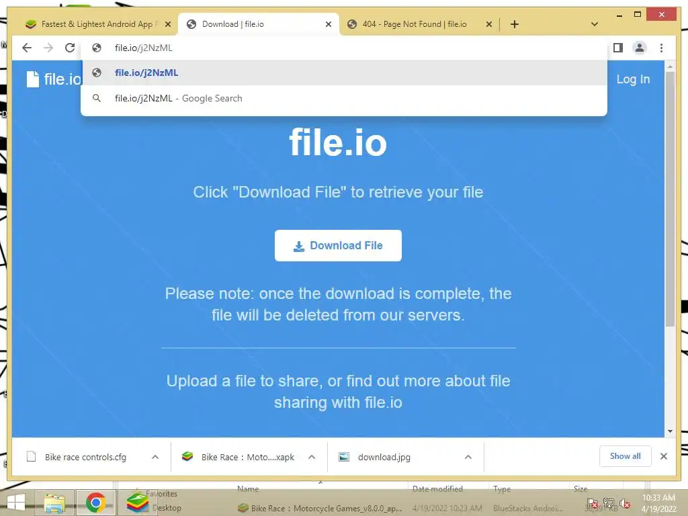Open BlueStacks from the taskbar
This screenshot has height=516, width=688.
point(137,503)
